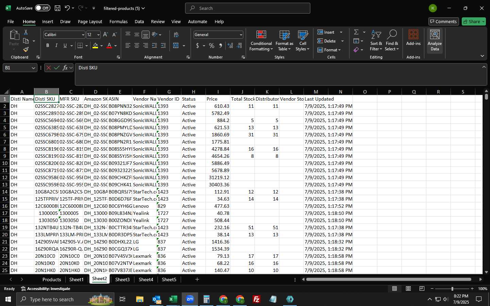
Task: Open Sort & Filter dropdown
Action: 376,40
